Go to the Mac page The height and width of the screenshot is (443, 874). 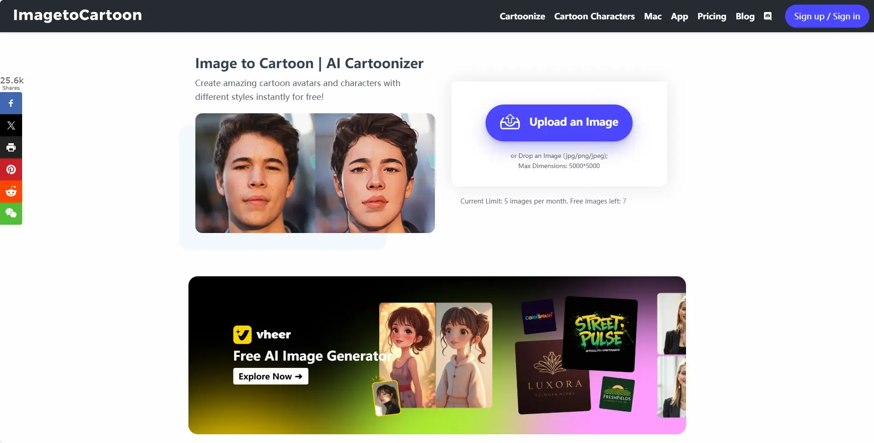(x=652, y=16)
